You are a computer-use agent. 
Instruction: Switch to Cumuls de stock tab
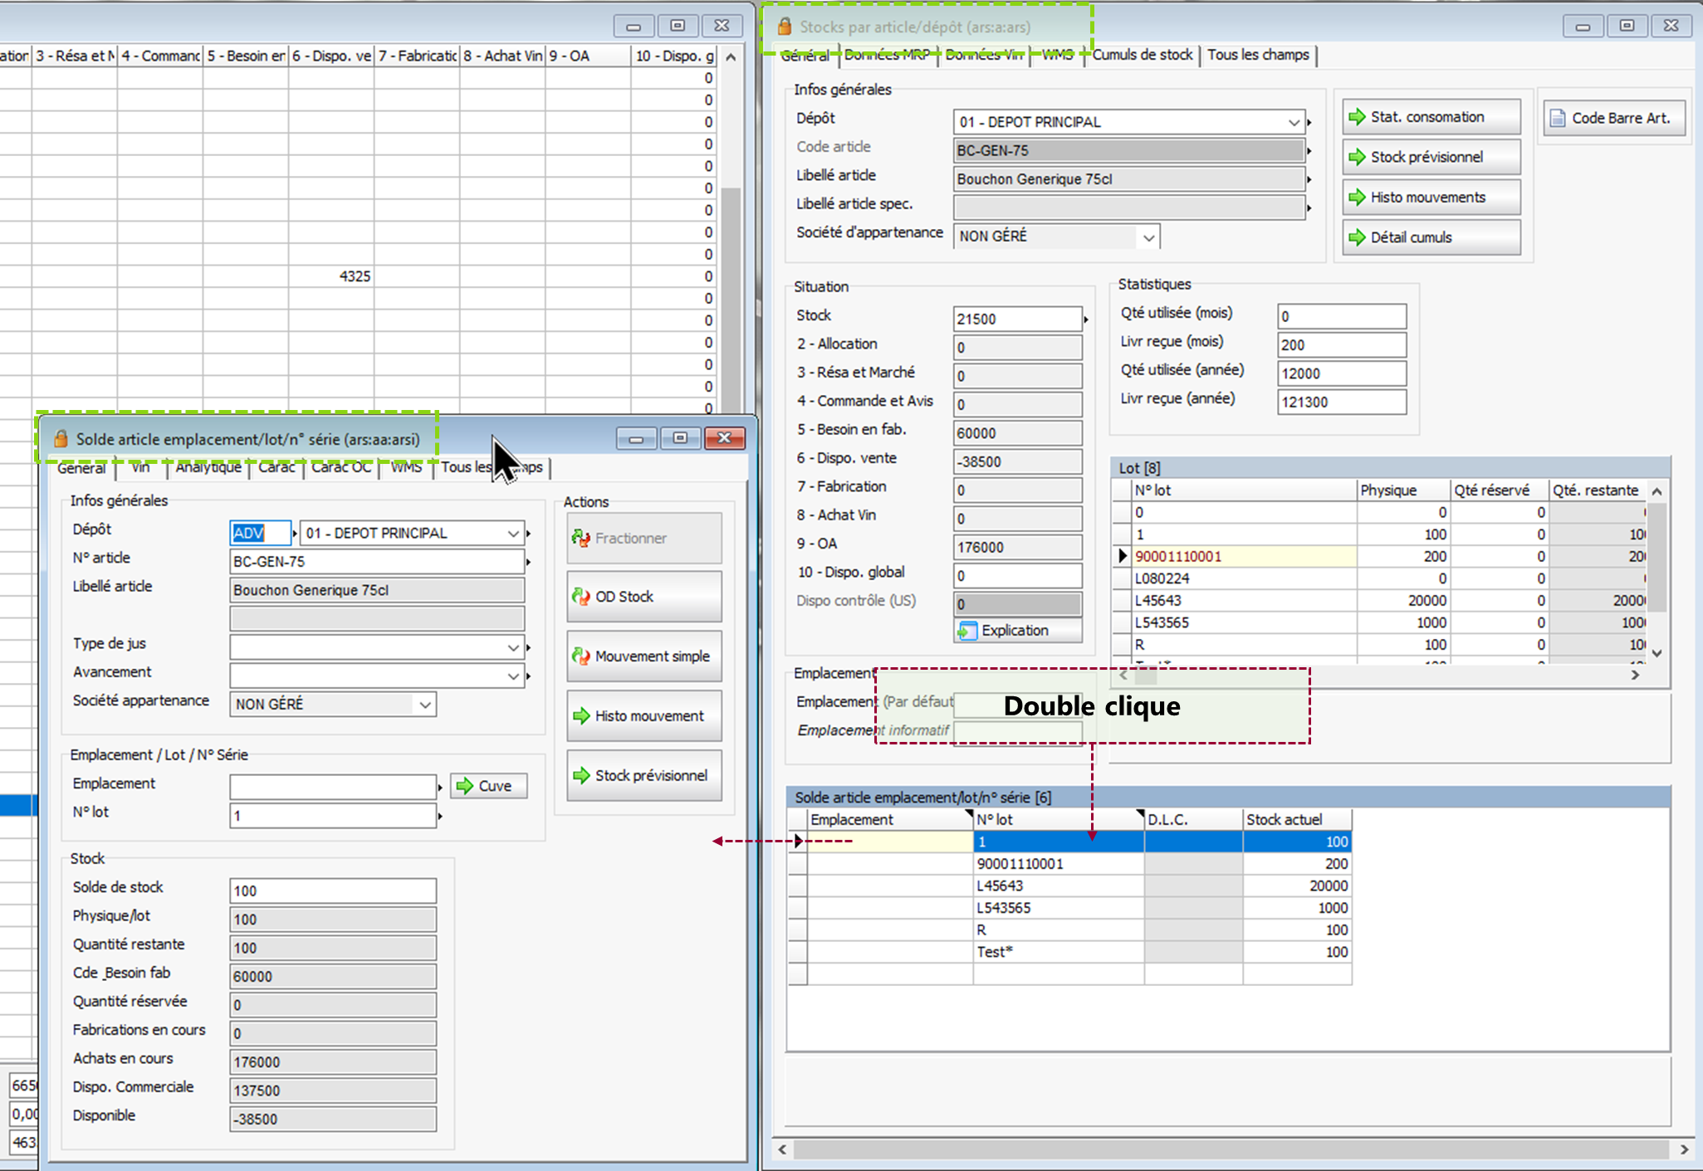click(x=1142, y=55)
